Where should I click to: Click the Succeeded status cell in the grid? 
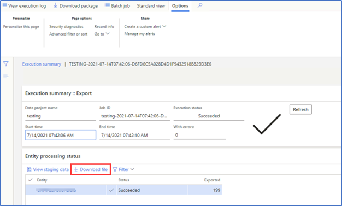(x=152, y=190)
